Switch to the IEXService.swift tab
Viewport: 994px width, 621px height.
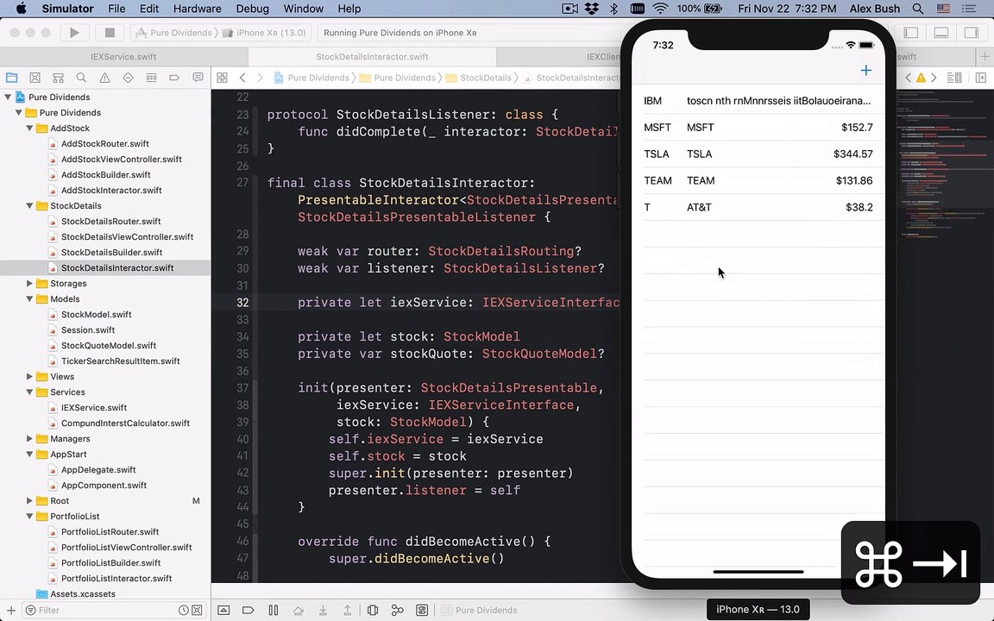123,56
